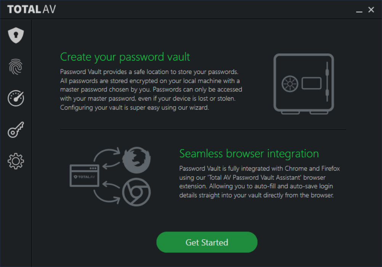Minimize the TotalAV window
The width and height of the screenshot is (382, 267).
[359, 10]
